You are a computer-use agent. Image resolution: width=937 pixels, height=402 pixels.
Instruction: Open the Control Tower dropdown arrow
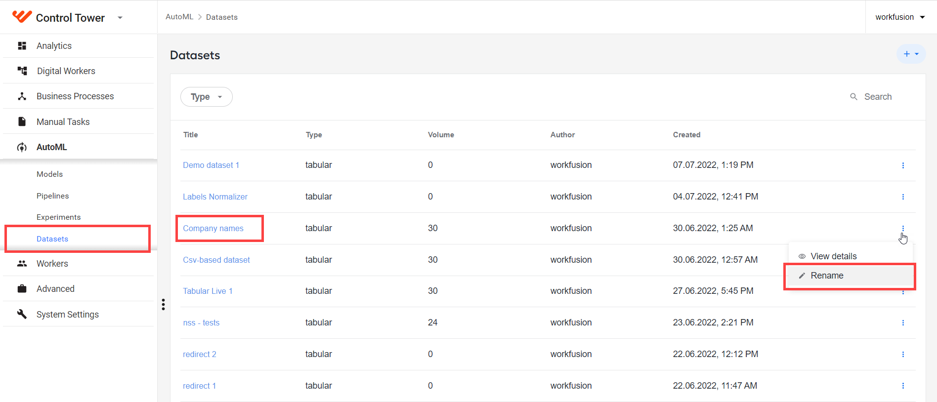click(120, 18)
